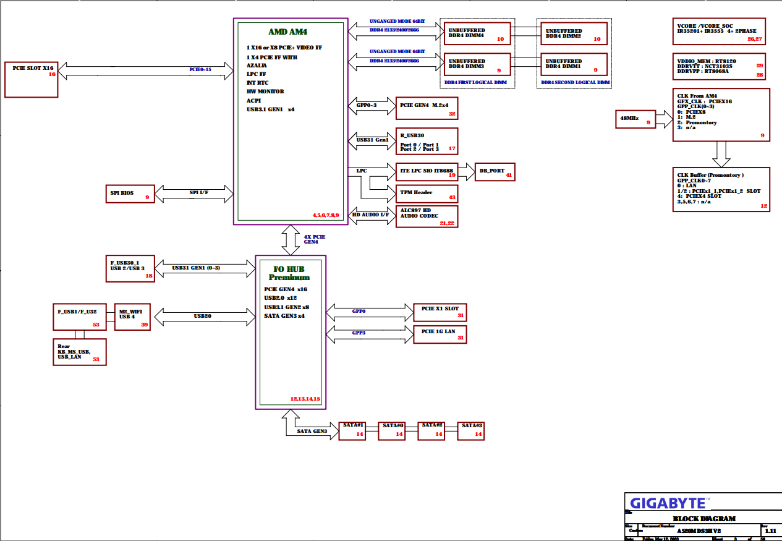Screen dimensions: 782x541
Task: Click the USB20 arrow label
Action: [203, 316]
